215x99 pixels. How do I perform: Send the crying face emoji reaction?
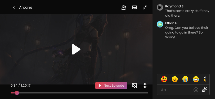(x=185, y=79)
